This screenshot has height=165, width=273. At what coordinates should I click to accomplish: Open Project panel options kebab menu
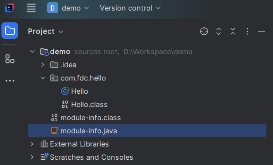[x=247, y=31]
